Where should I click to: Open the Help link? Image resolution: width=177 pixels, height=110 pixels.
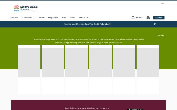(162, 3)
